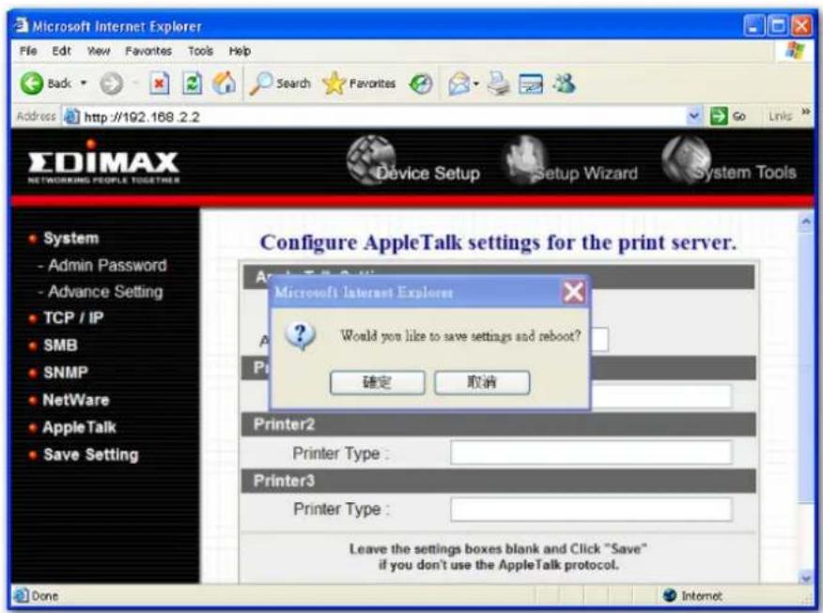Click the Edimax logo
823x613 pixels.
click(103, 162)
